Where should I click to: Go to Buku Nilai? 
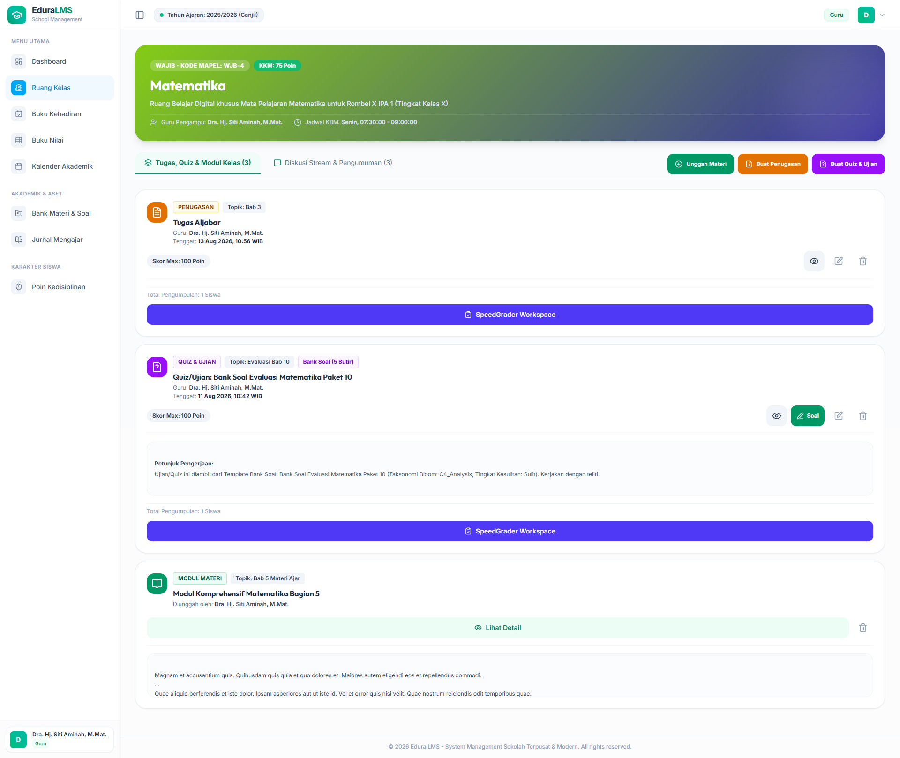(x=60, y=140)
